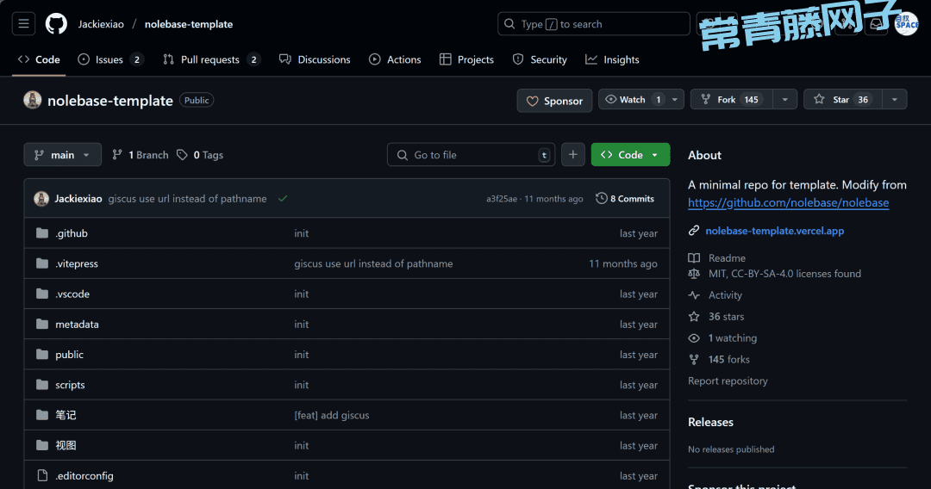
Task: Click the link chain icon beside vercel.app
Action: 693,230
